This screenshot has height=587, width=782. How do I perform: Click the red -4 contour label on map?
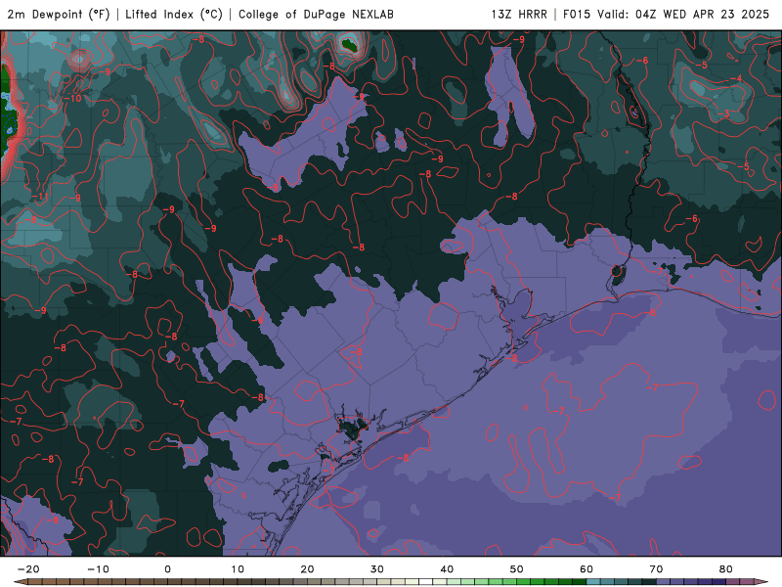coord(737,79)
